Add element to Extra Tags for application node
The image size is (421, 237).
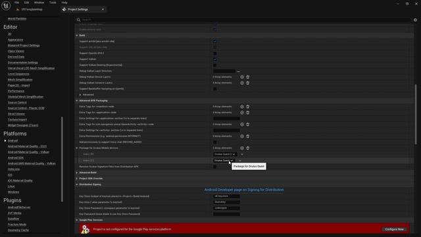click(242, 113)
